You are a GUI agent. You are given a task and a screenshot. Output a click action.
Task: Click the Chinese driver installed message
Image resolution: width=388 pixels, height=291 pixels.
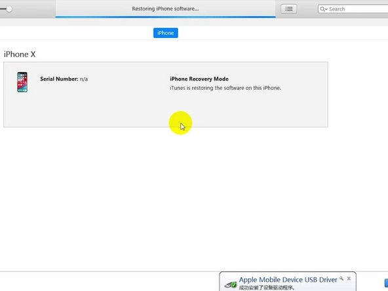coord(267,288)
